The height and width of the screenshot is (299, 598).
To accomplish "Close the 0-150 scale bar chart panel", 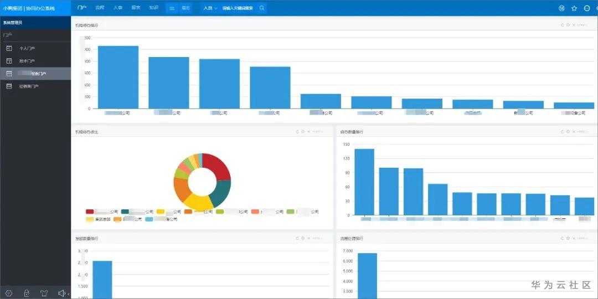I will click(573, 132).
